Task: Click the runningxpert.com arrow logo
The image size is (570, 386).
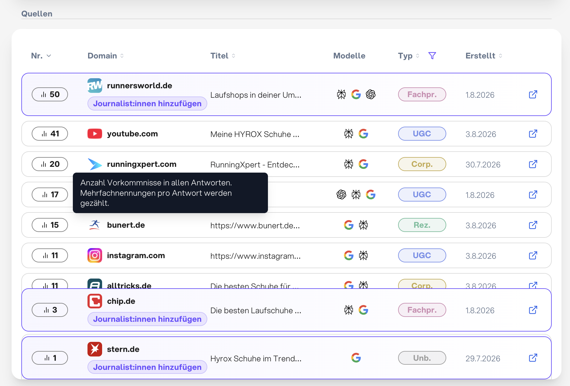Action: pos(95,164)
